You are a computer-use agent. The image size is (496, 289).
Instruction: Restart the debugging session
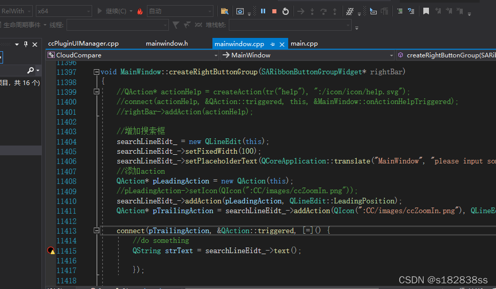(x=285, y=11)
